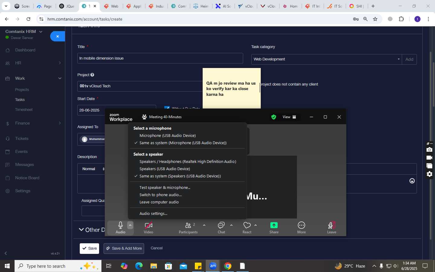
Task: Collapse sidebar with bottom left arrow
Action: (6, 253)
